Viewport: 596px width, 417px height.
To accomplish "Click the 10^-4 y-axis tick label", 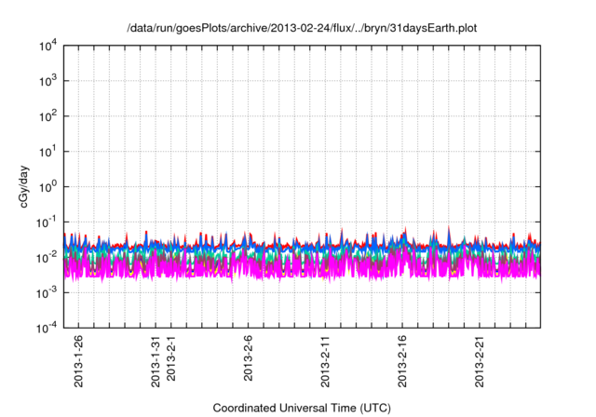I will coord(47,328).
